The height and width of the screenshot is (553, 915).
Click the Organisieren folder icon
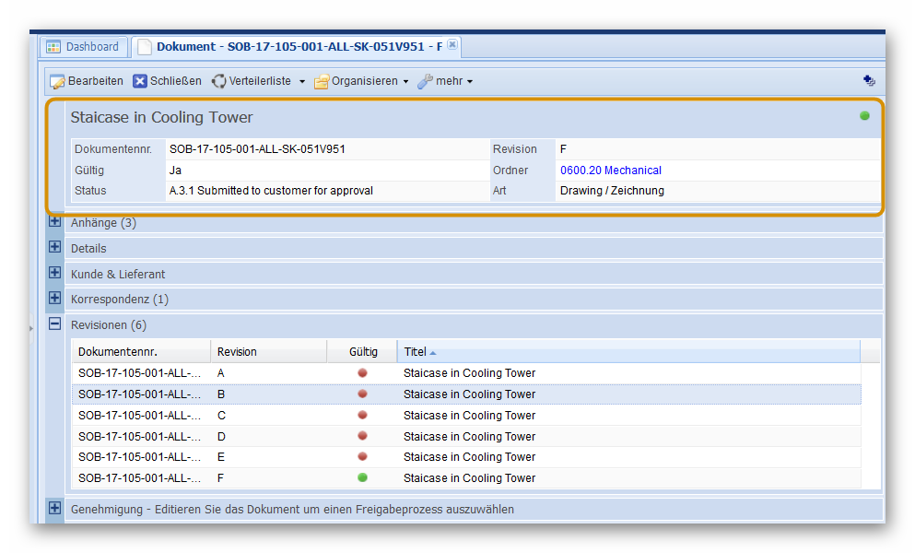point(322,82)
